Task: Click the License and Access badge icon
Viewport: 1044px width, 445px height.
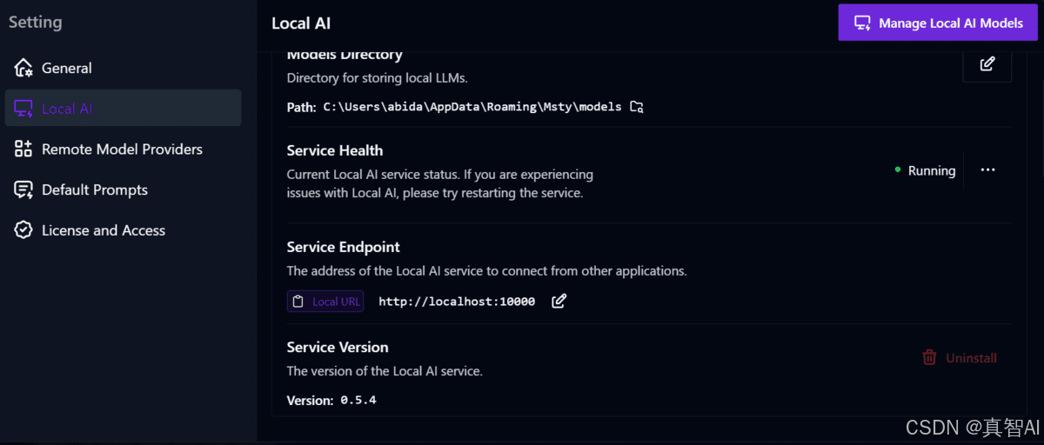Action: point(23,230)
